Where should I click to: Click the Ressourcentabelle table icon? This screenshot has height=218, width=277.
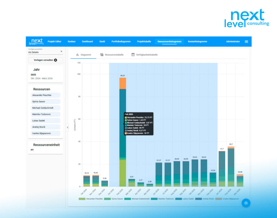pyautogui.click(x=102, y=54)
